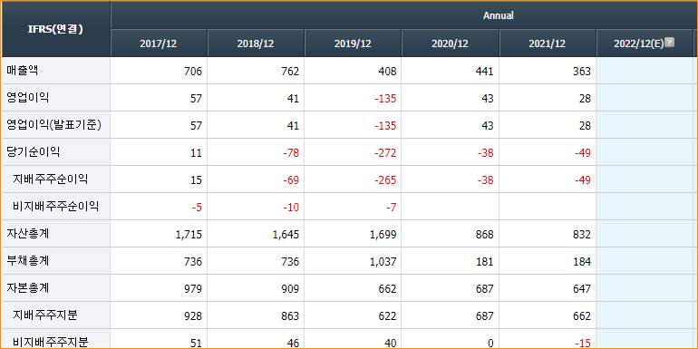Click the 자산총계 row label

click(27, 234)
